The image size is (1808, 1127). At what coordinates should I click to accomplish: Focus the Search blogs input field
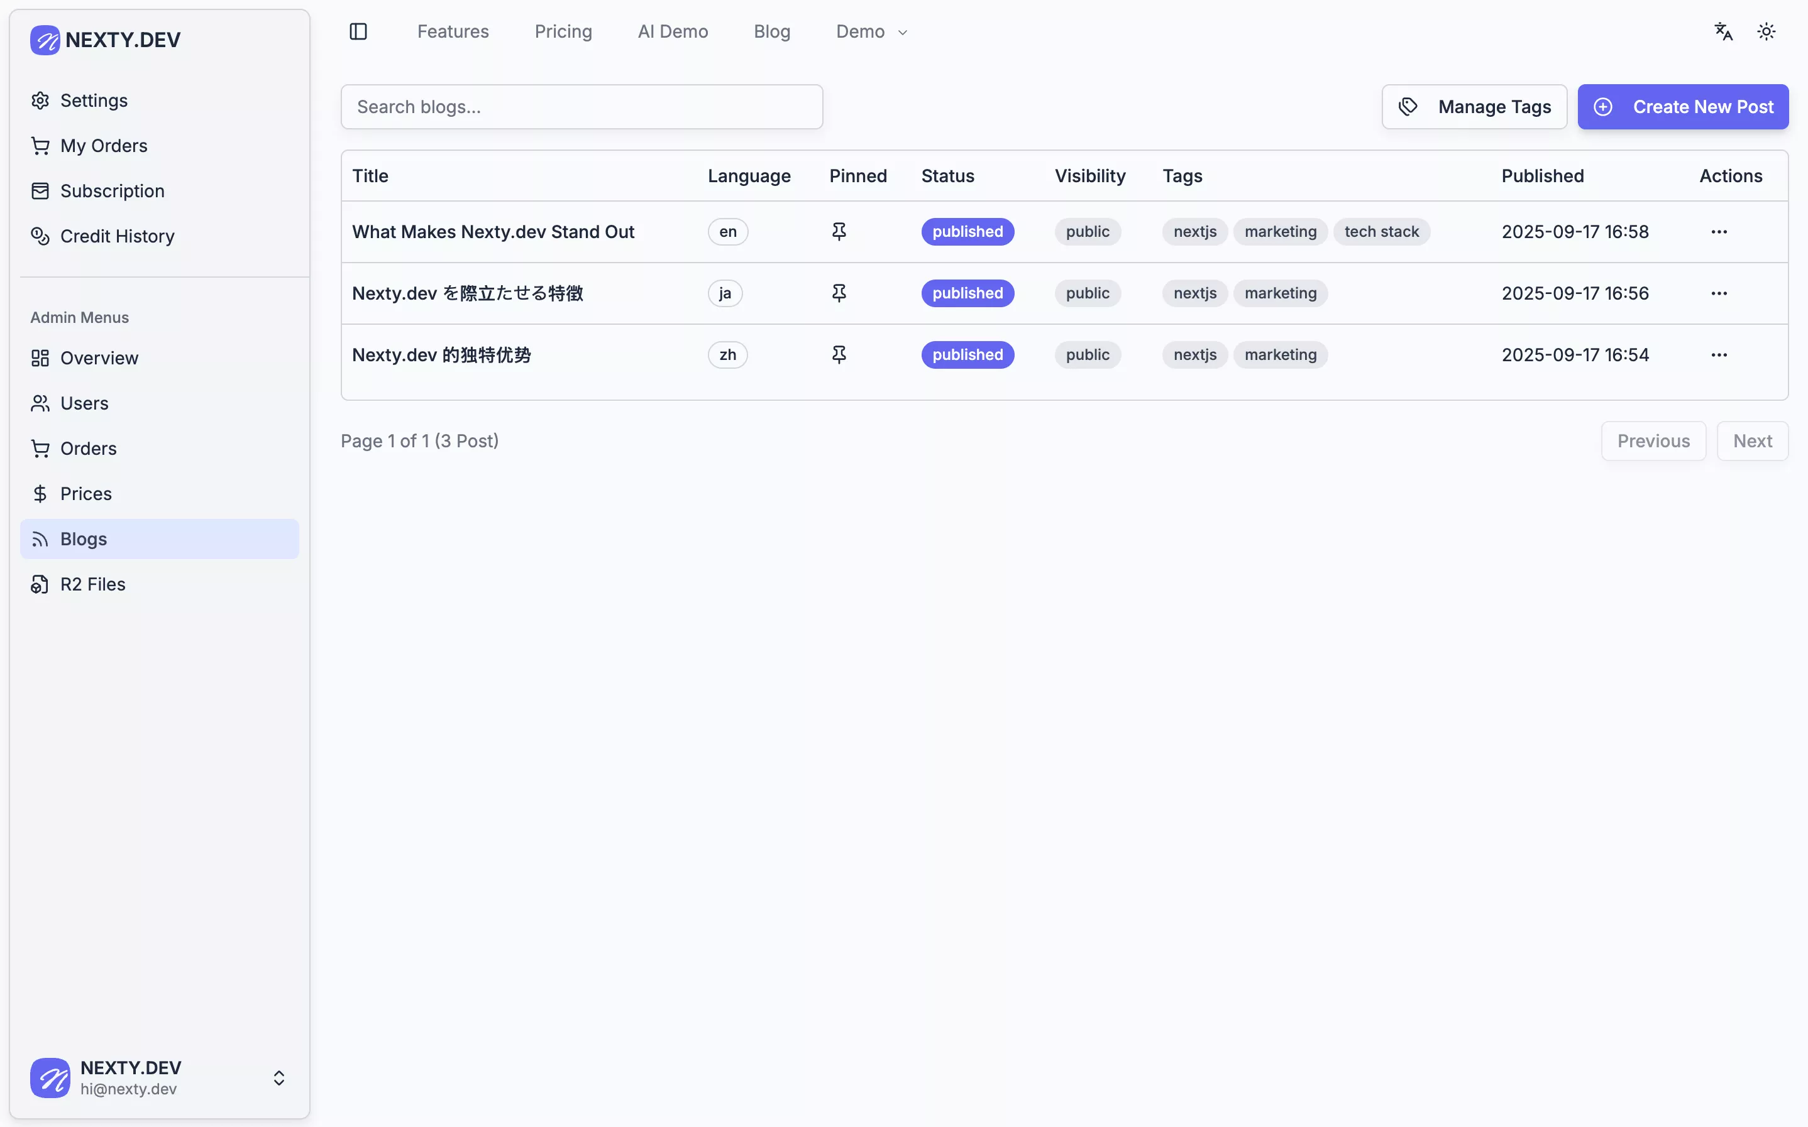pos(582,107)
